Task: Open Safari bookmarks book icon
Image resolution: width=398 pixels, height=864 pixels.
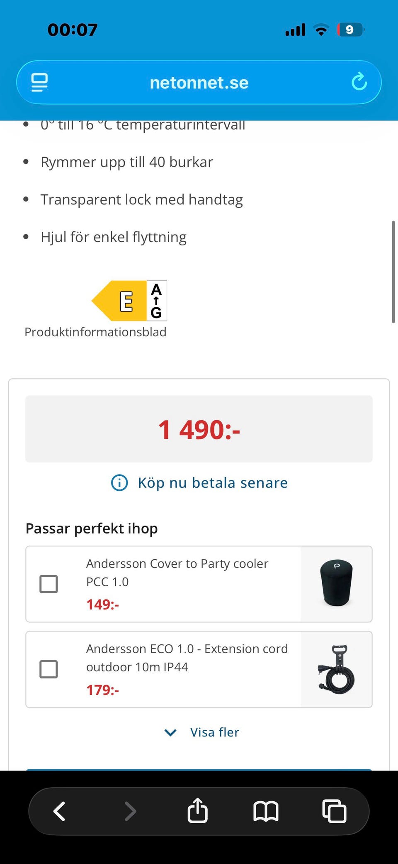Action: pyautogui.click(x=266, y=811)
